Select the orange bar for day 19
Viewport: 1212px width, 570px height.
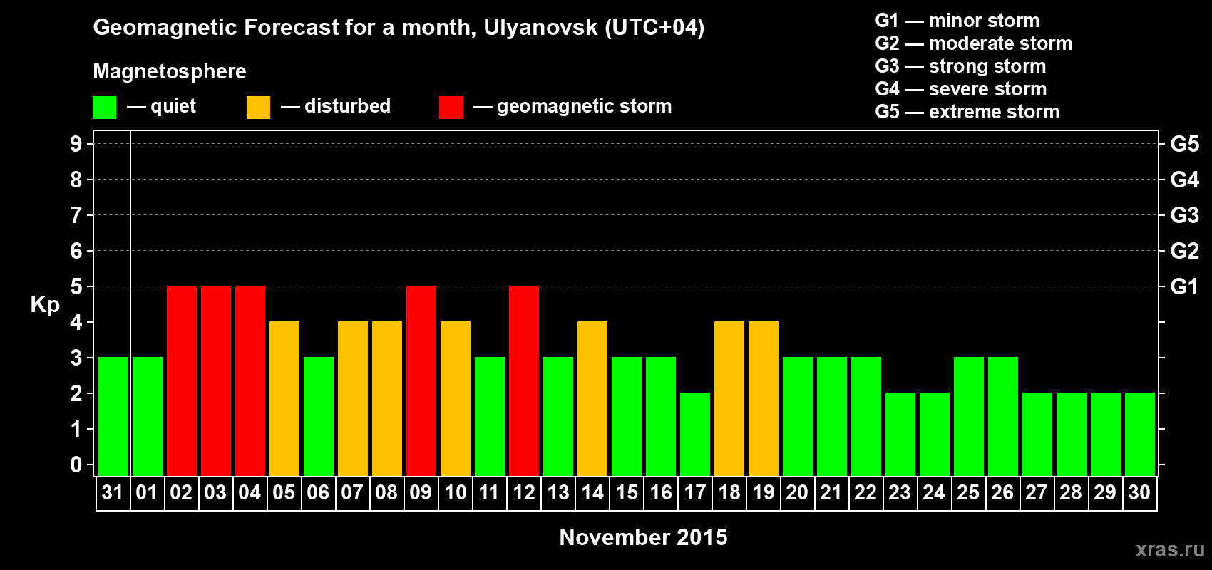point(764,398)
